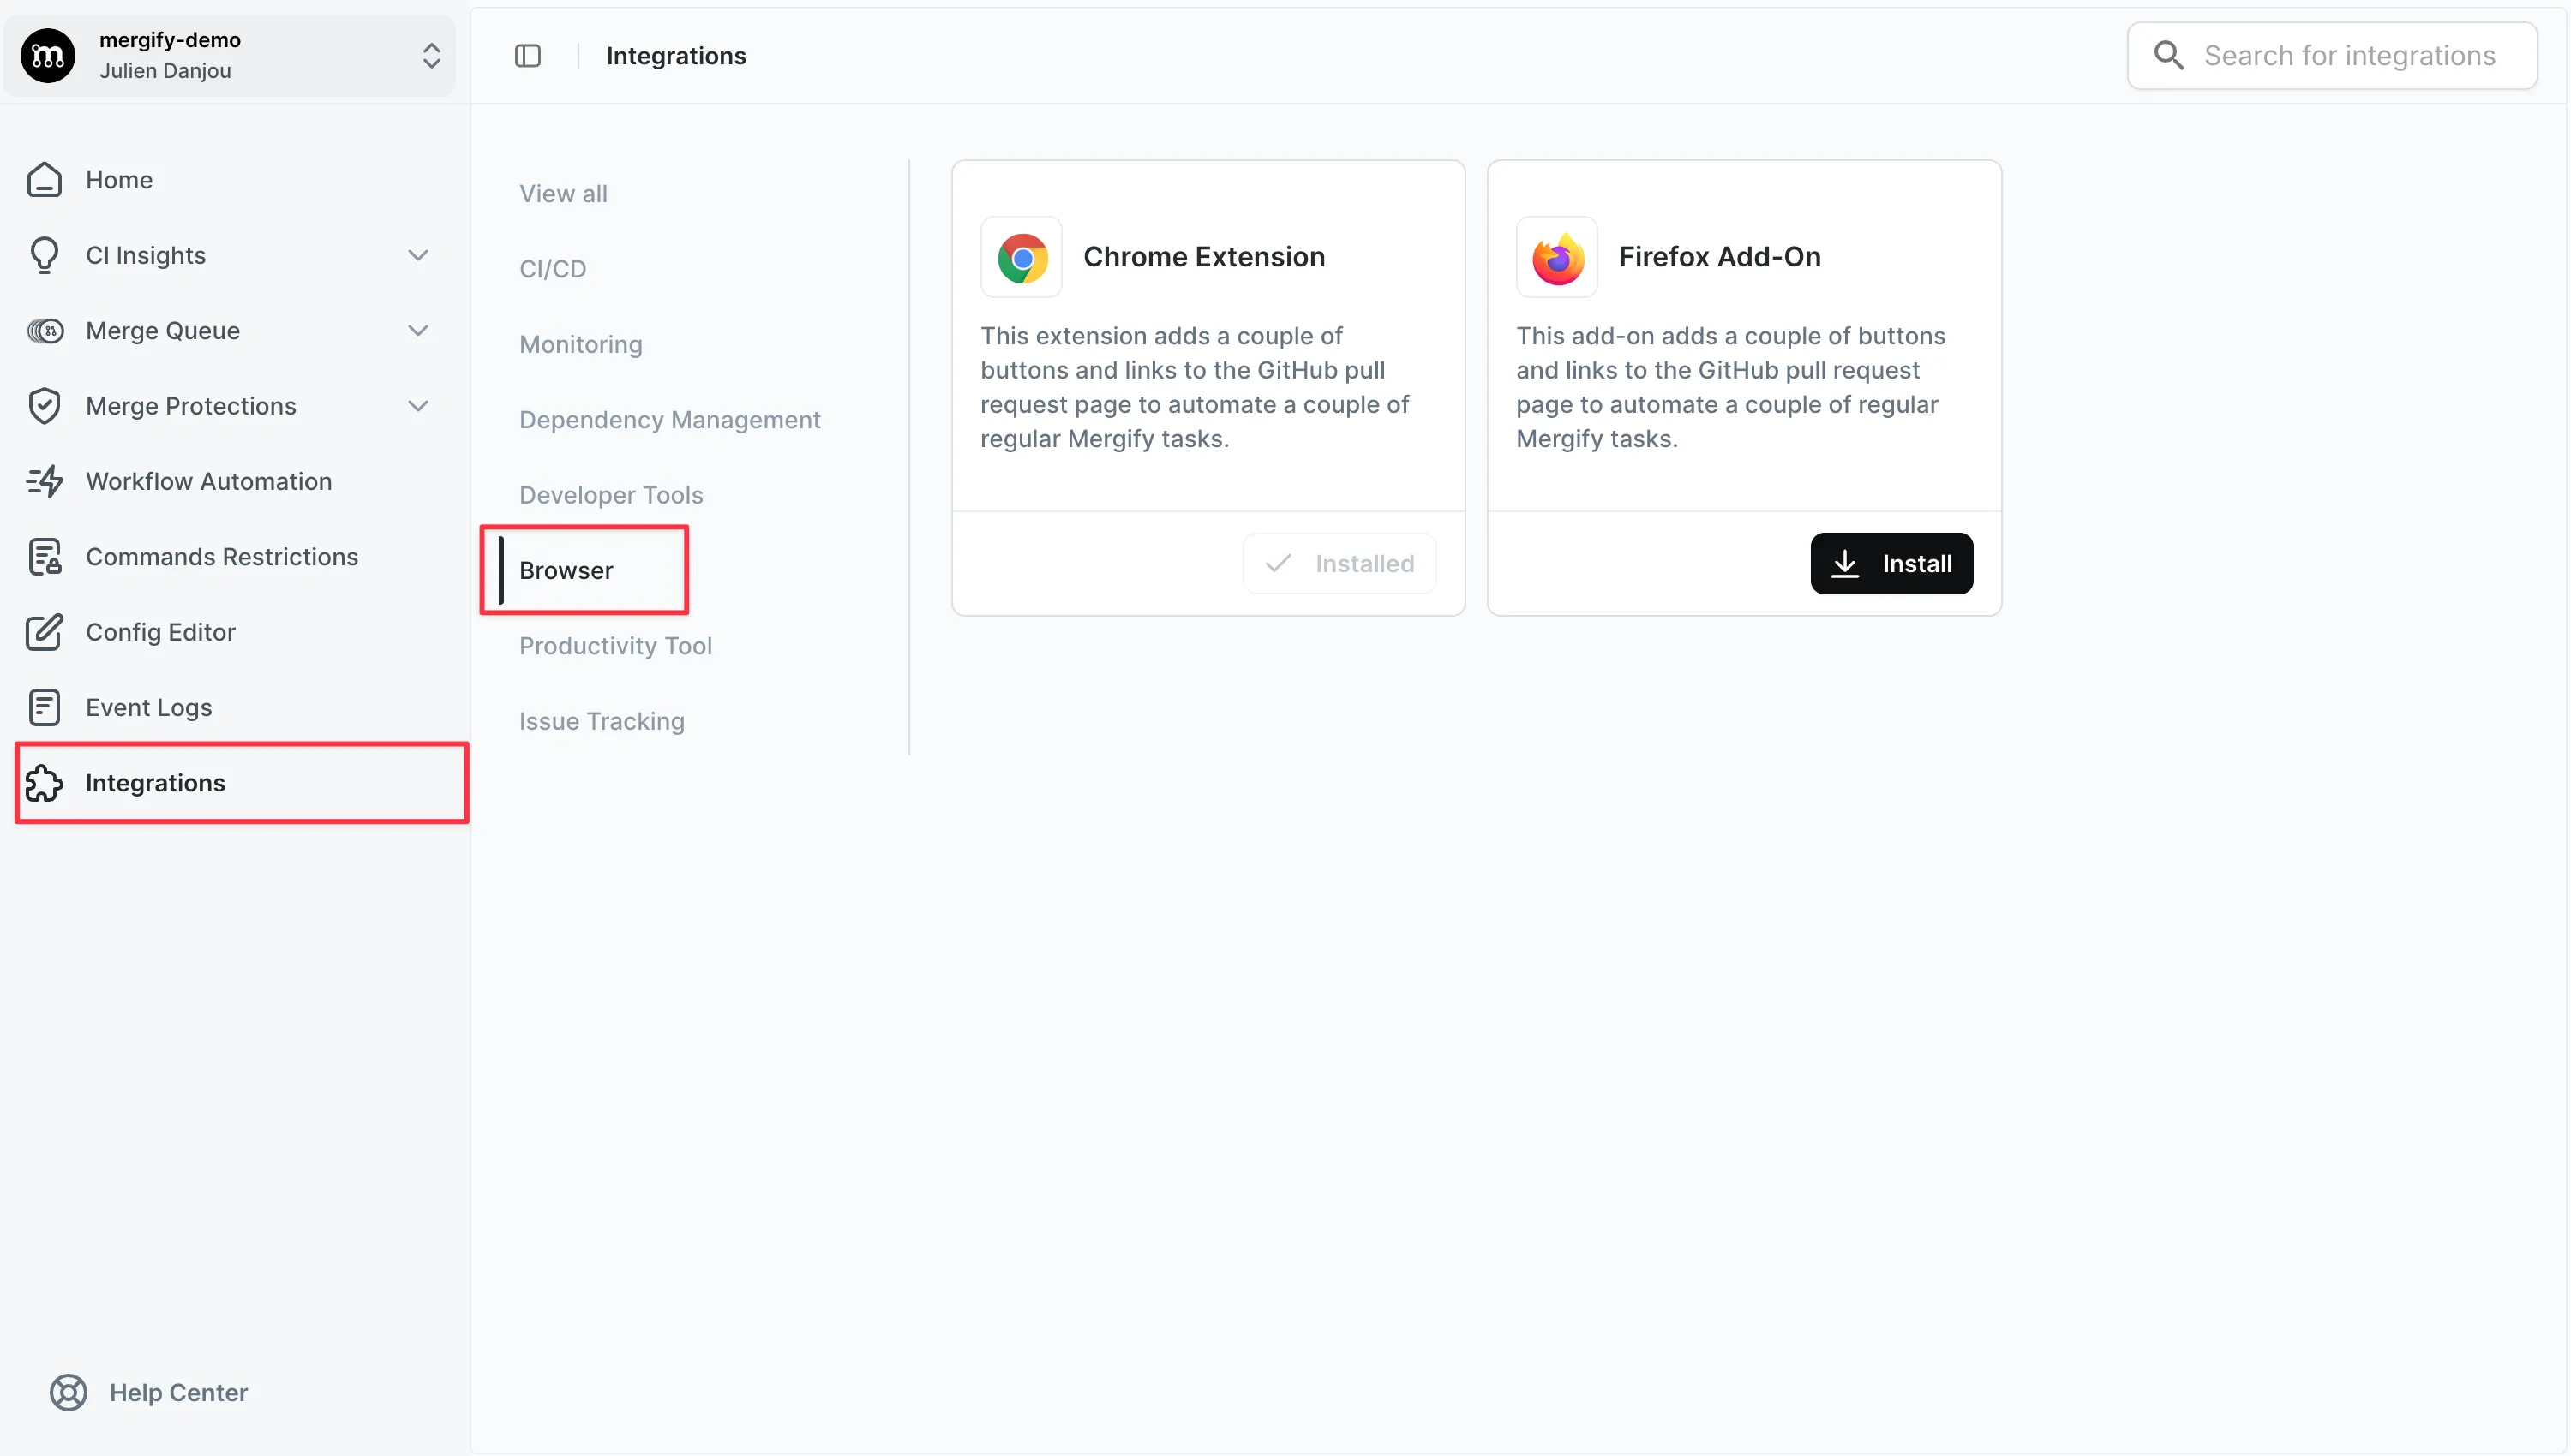
Task: Select the CI Insights lightbulb icon
Action: pyautogui.click(x=44, y=255)
